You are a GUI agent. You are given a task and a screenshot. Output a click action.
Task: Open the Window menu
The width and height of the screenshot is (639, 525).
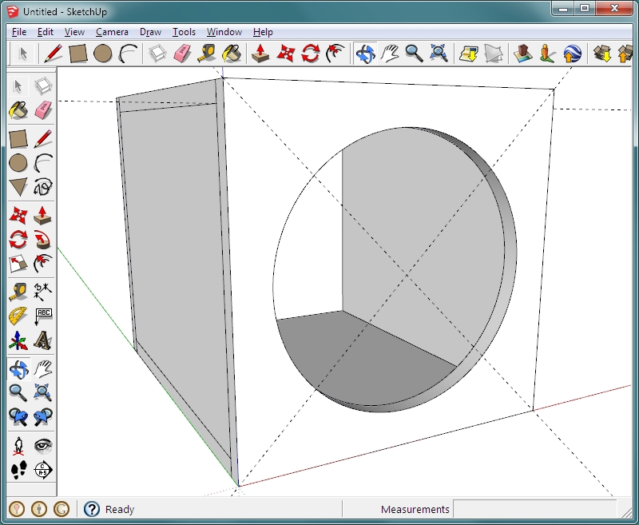coord(224,32)
